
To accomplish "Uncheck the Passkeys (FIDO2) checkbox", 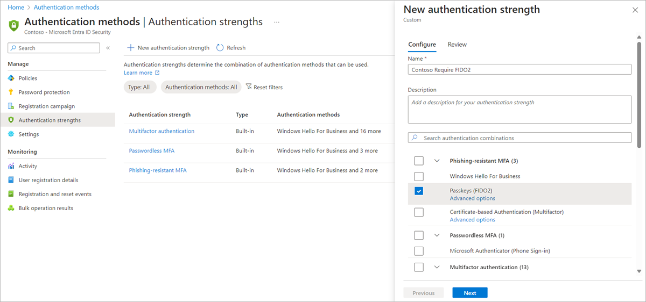I will tap(419, 191).
